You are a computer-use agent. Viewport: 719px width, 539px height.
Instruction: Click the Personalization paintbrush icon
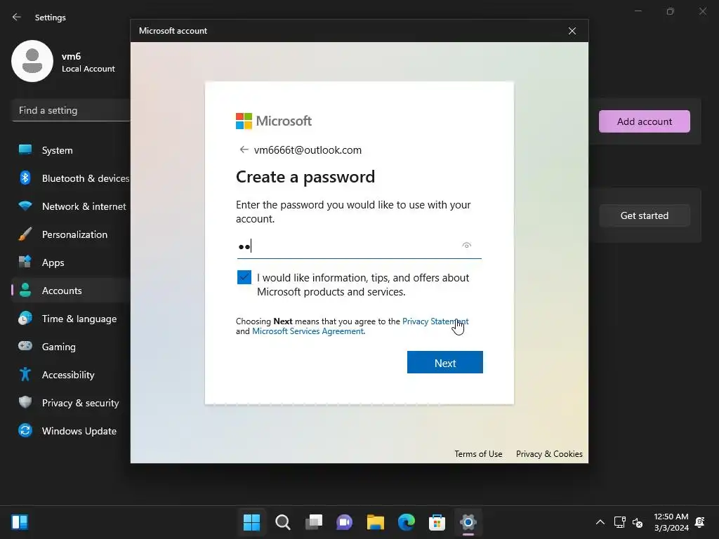click(x=25, y=234)
